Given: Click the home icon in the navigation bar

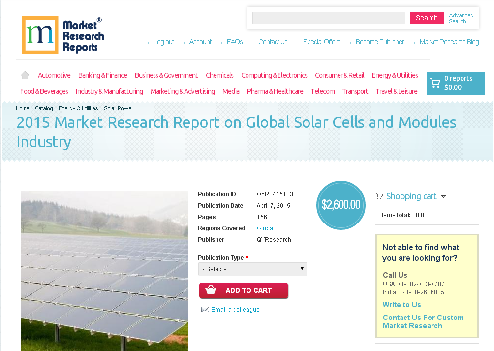Looking at the screenshot, I should click(x=25, y=75).
